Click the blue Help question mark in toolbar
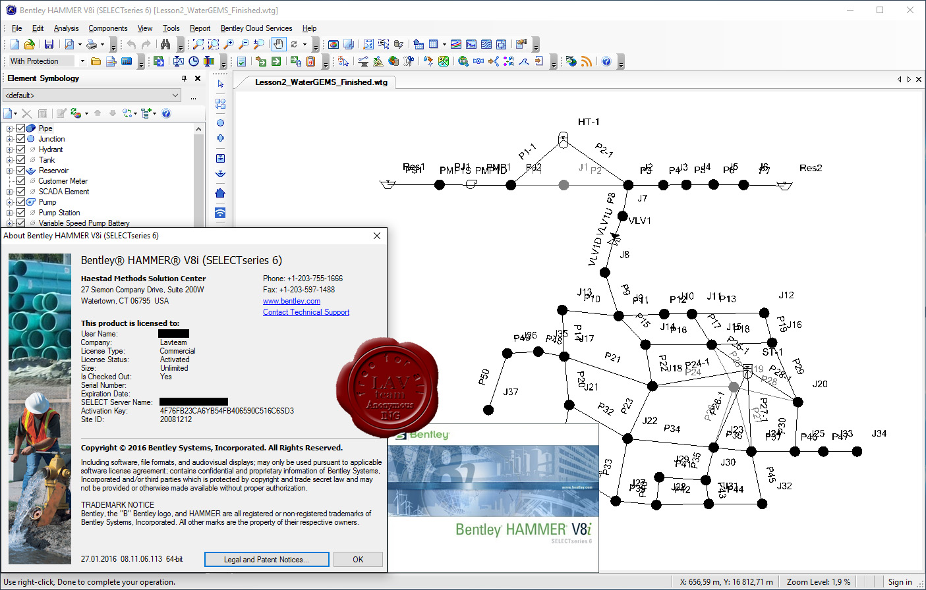The height and width of the screenshot is (590, 926). (606, 61)
